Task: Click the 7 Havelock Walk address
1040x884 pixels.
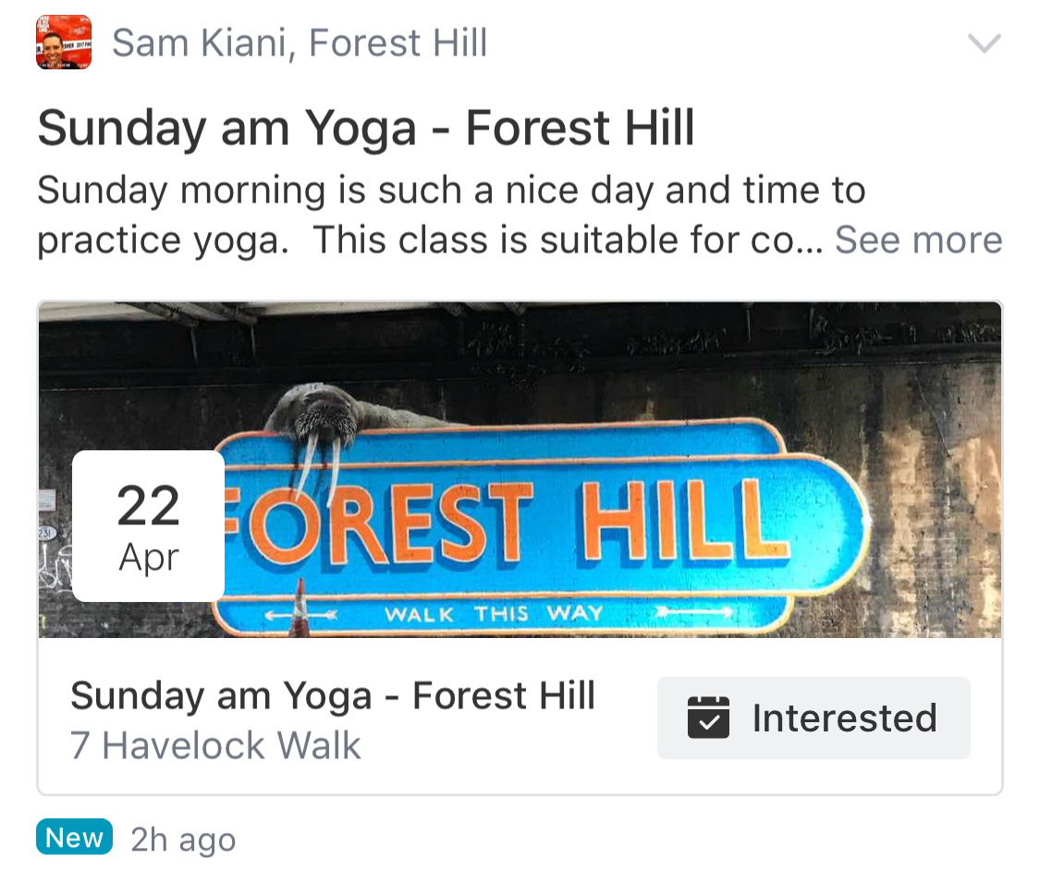Action: coord(215,746)
